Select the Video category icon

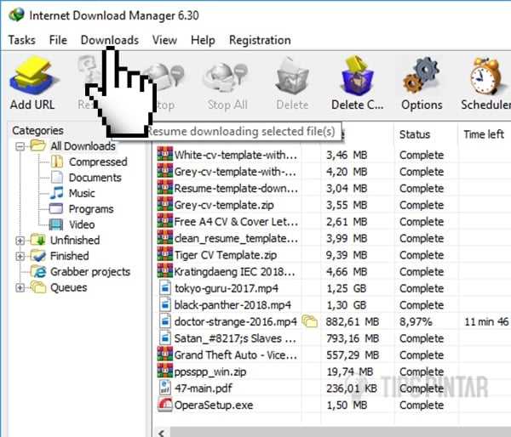[x=55, y=224]
